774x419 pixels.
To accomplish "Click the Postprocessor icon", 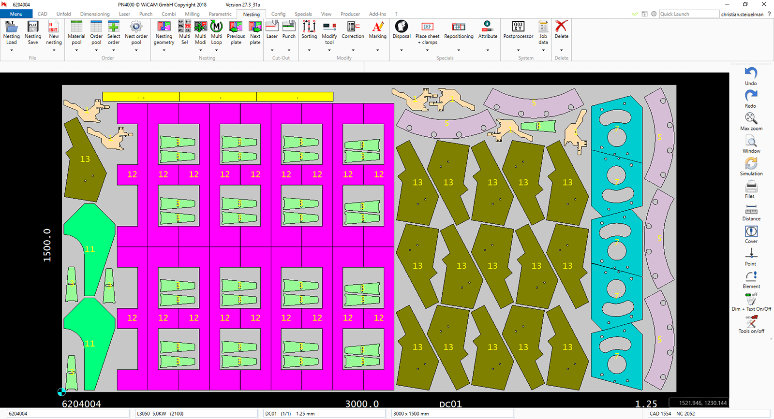I will click(518, 28).
